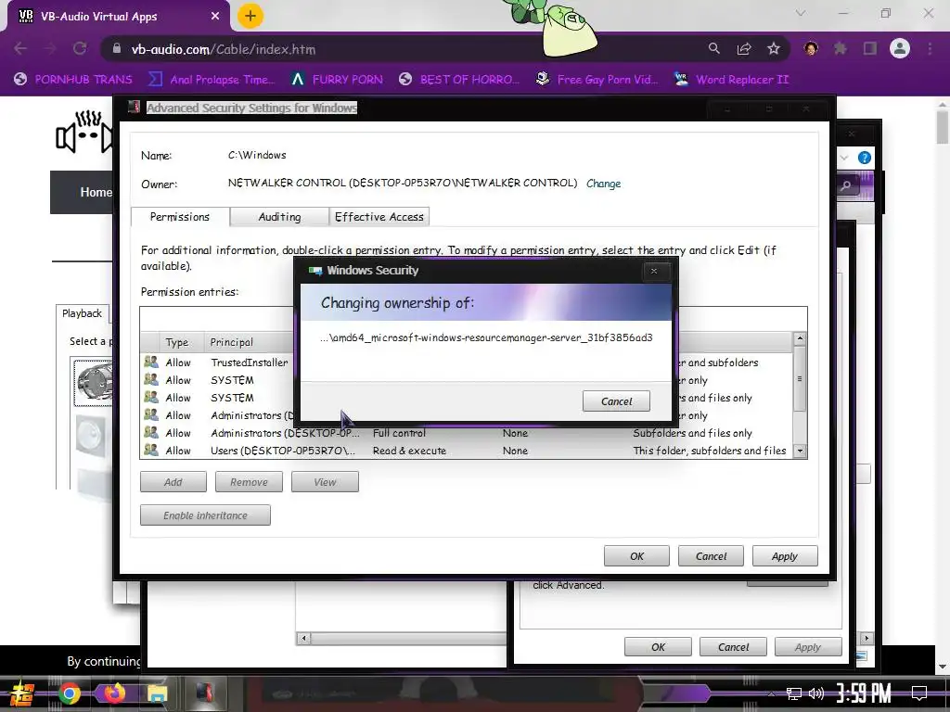Open the notification center icon
The height and width of the screenshot is (712, 950).
point(919,693)
